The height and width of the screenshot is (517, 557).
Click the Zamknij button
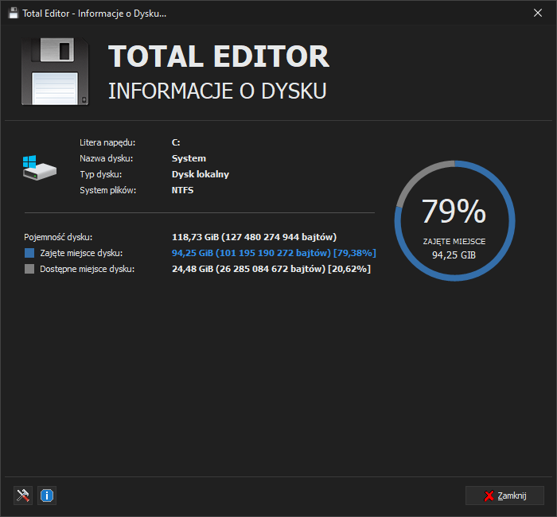pos(504,496)
